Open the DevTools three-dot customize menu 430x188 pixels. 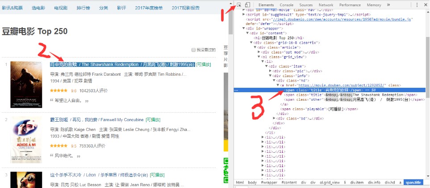pyautogui.click(x=417, y=5)
